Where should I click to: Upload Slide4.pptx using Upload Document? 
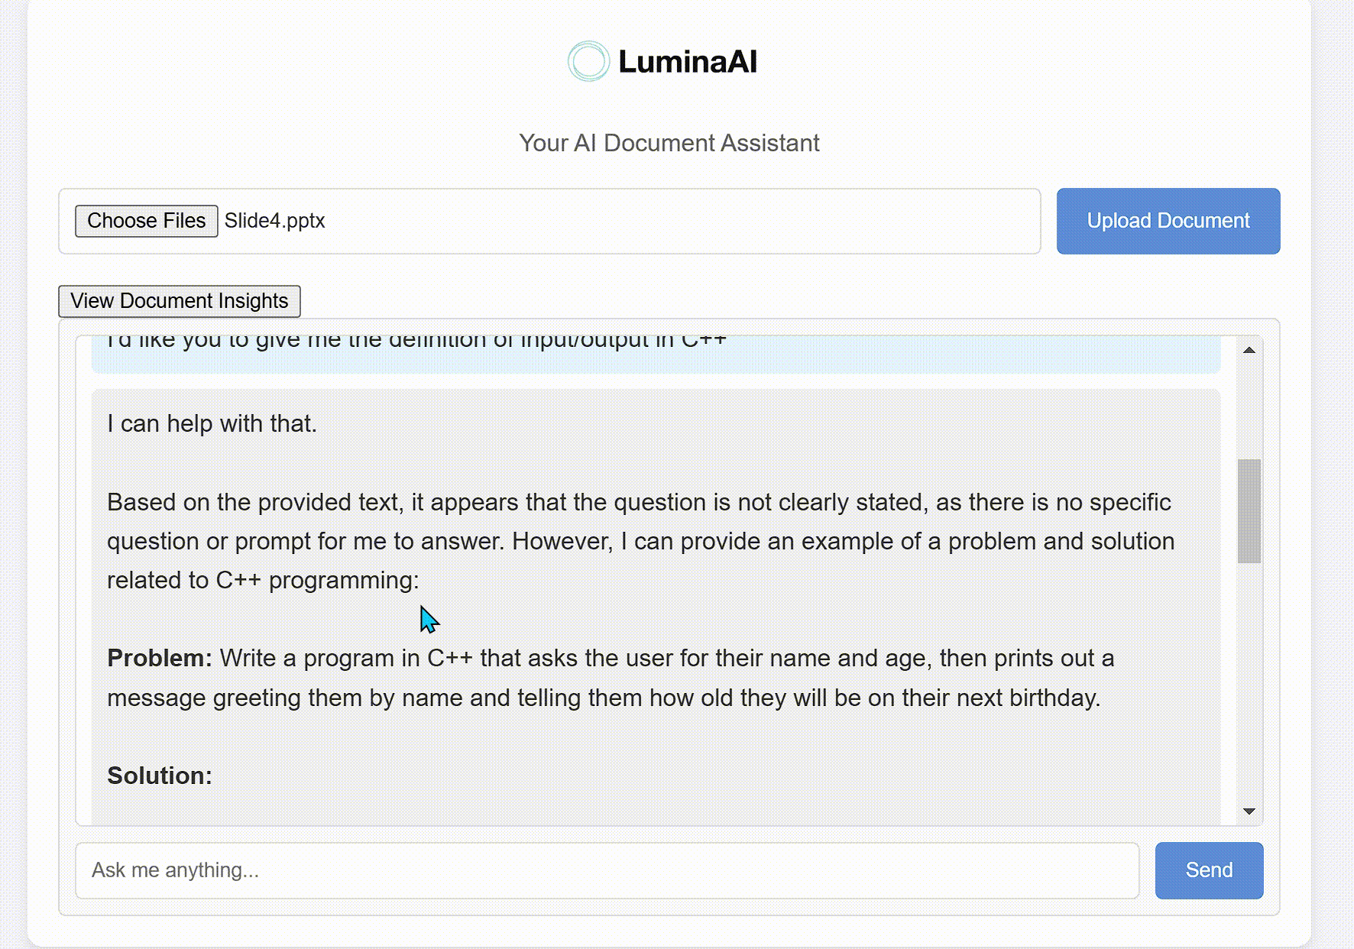pos(1168,221)
